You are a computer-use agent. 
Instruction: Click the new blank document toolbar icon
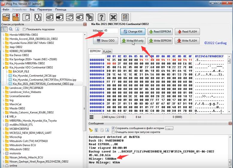[26, 17]
